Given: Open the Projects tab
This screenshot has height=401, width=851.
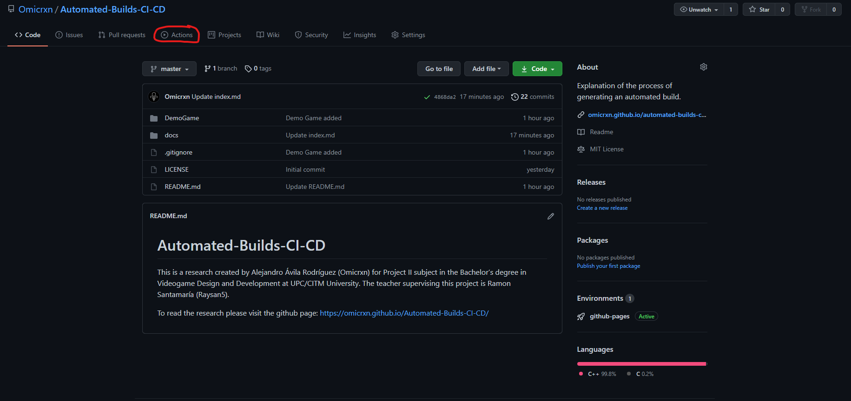Looking at the screenshot, I should 224,35.
